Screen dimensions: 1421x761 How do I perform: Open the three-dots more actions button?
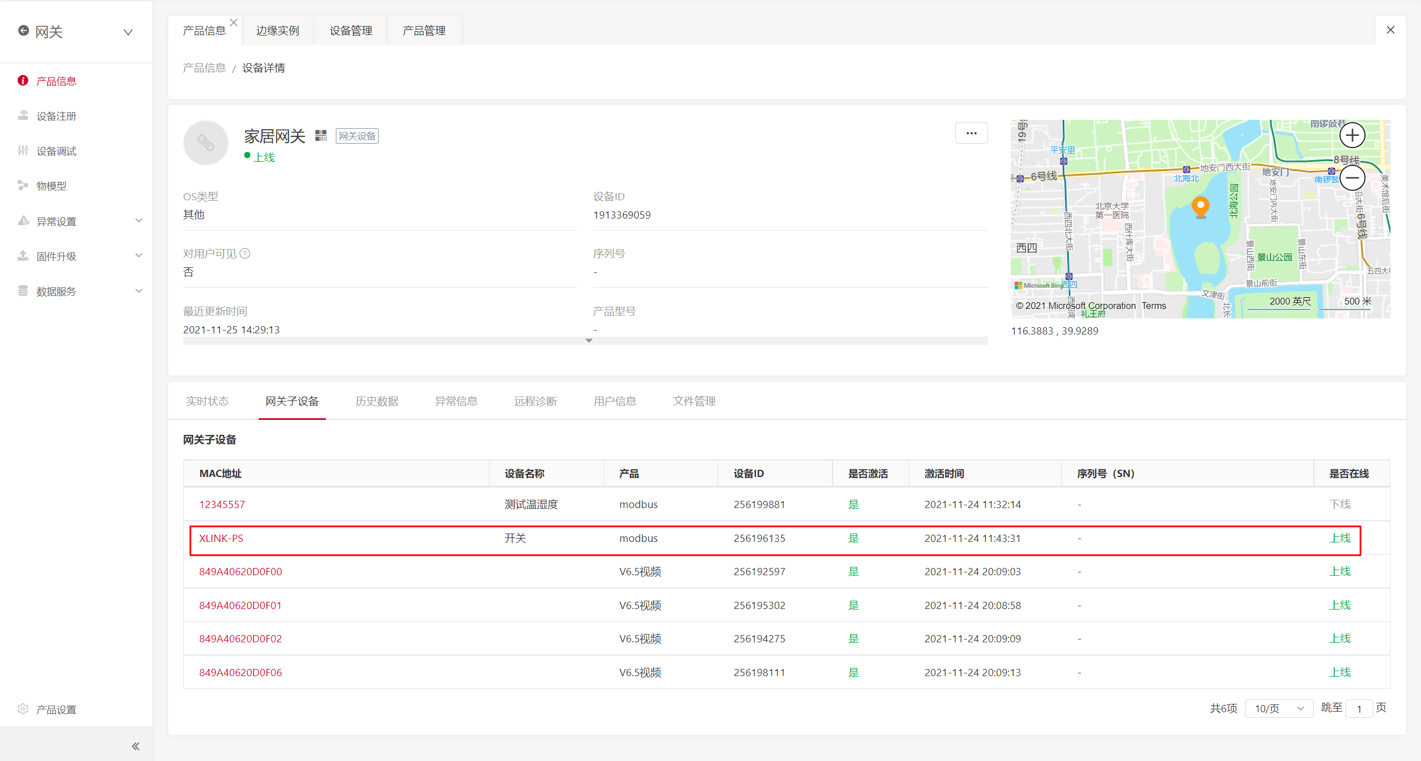click(971, 133)
